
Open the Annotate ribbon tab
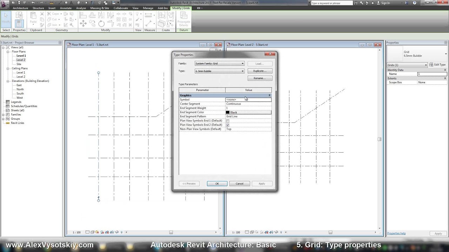(x=66, y=8)
